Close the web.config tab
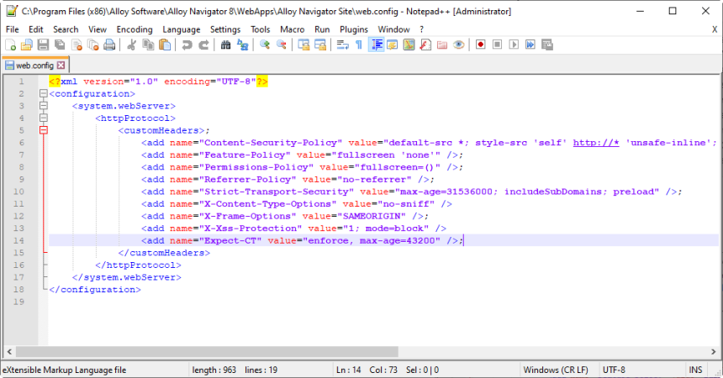 click(x=61, y=65)
